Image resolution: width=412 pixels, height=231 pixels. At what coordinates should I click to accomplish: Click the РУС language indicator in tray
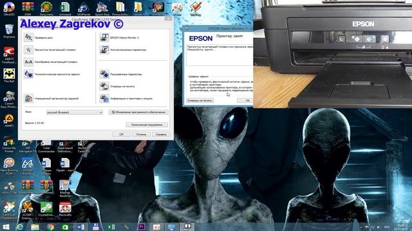(387, 227)
